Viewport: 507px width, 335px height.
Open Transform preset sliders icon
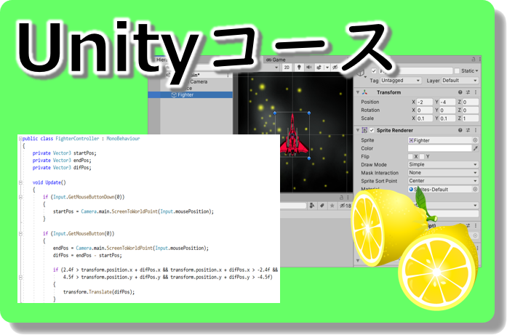[468, 92]
